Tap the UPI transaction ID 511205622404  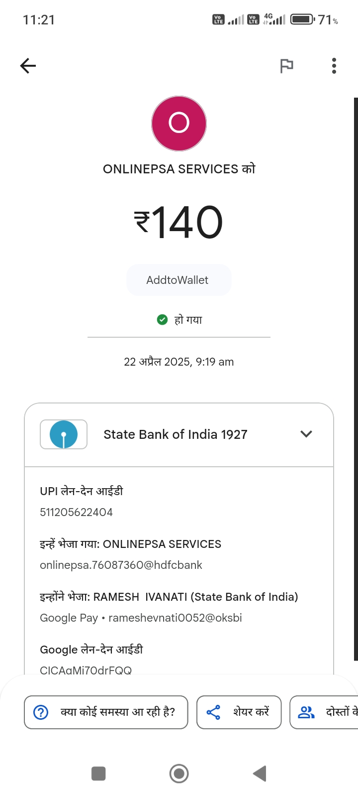coord(77,512)
